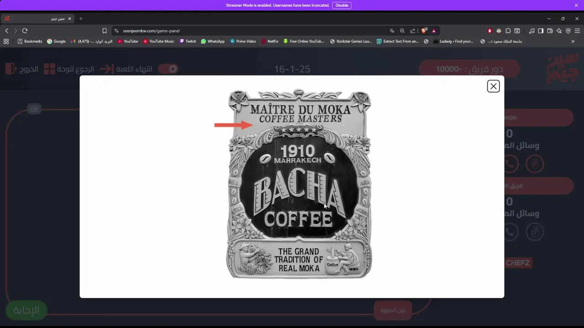Select the سين جيم tab

37,19
